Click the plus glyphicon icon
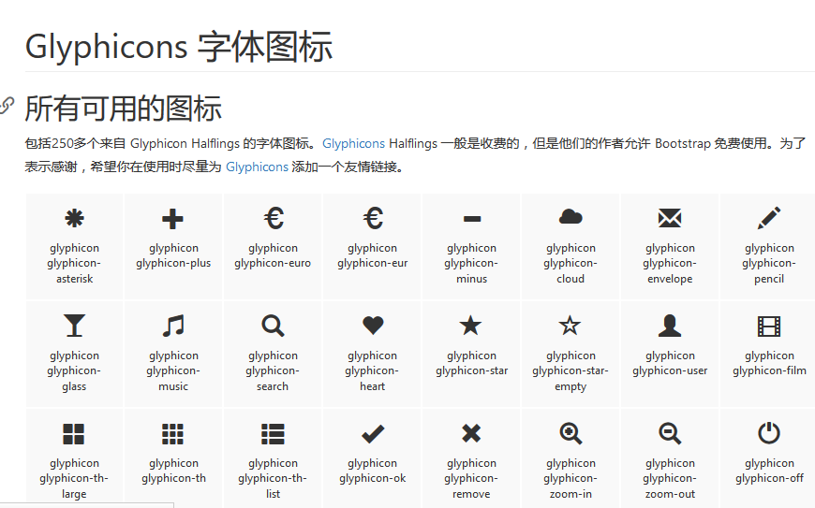The height and width of the screenshot is (508, 815). [173, 219]
